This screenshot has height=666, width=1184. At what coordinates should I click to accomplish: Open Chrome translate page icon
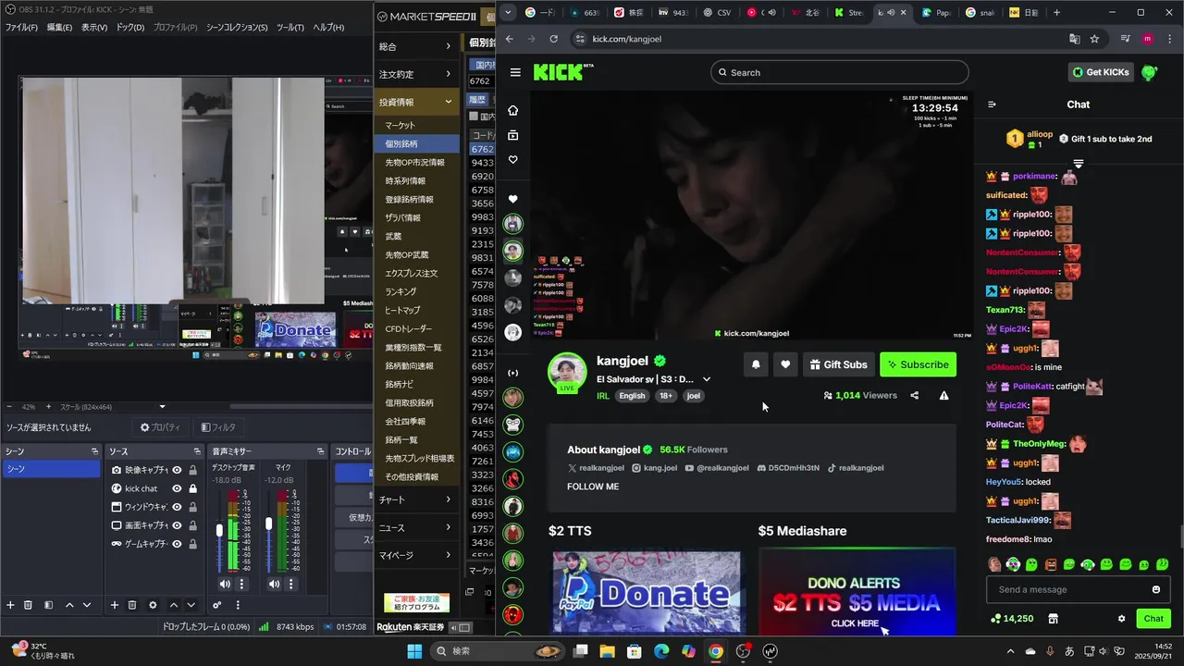click(1074, 39)
